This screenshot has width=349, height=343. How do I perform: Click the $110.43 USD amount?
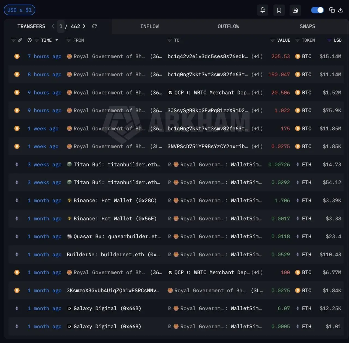click(x=330, y=254)
